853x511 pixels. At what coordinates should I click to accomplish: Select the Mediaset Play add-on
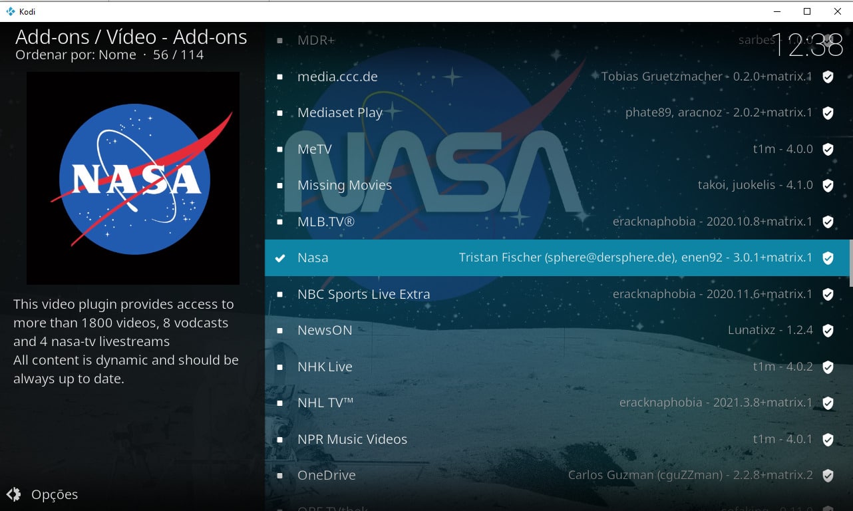[x=557, y=112]
